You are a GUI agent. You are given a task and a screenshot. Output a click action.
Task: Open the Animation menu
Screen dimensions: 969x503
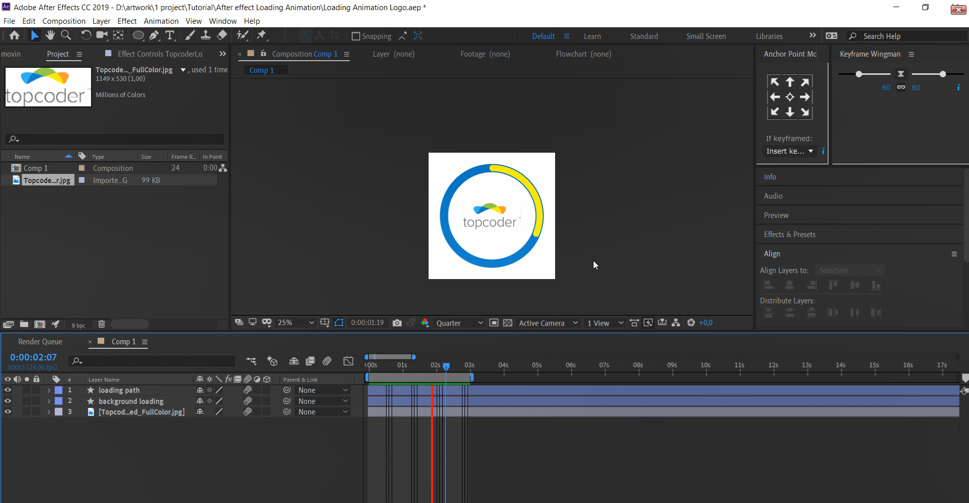point(161,21)
